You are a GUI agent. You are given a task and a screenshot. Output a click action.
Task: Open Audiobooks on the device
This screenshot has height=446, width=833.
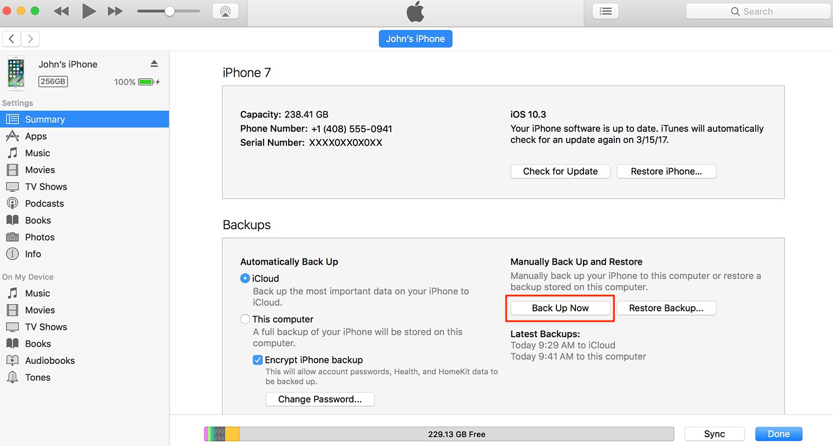(x=84, y=360)
